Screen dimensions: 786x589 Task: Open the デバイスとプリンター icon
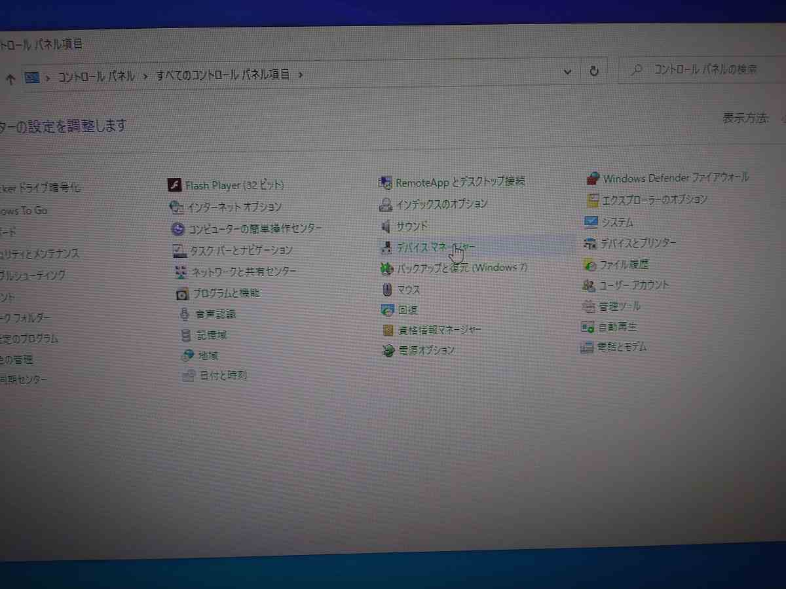[x=589, y=244]
